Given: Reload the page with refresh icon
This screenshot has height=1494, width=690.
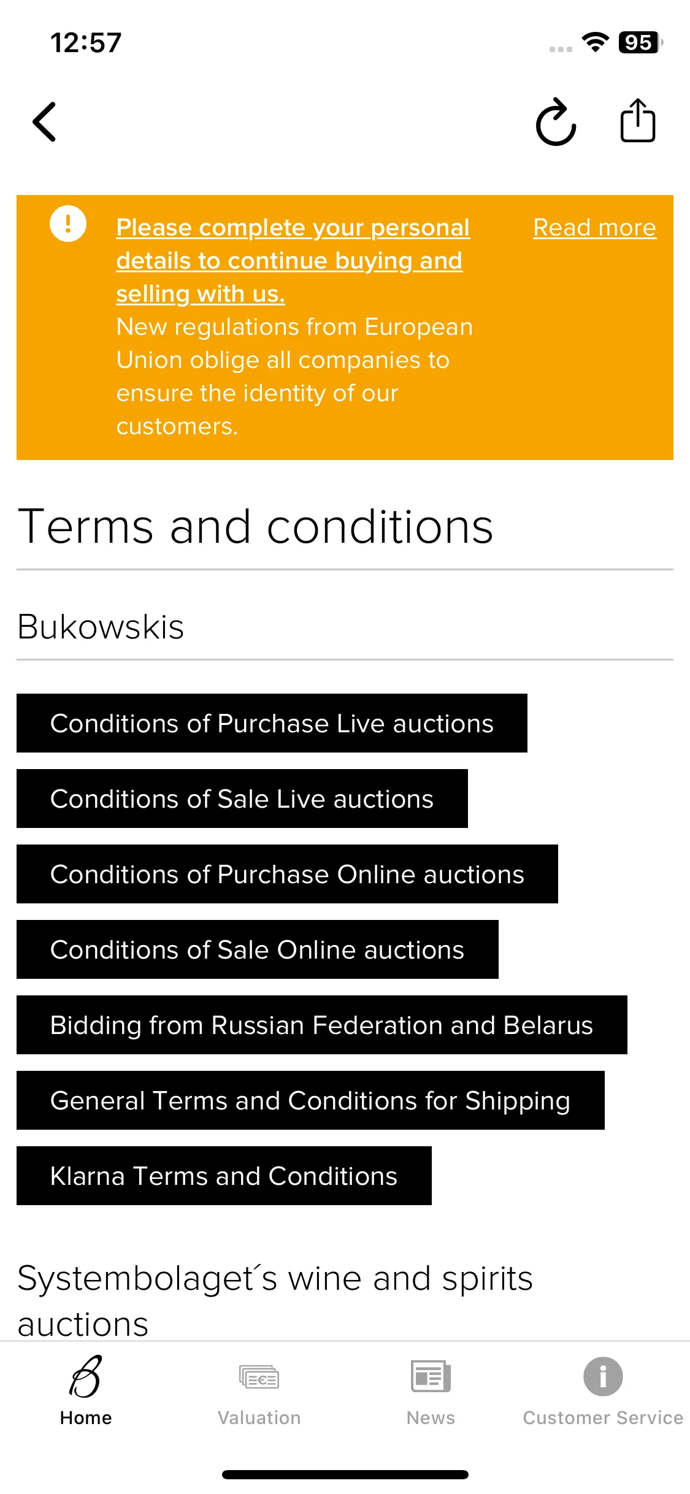Looking at the screenshot, I should (x=556, y=121).
